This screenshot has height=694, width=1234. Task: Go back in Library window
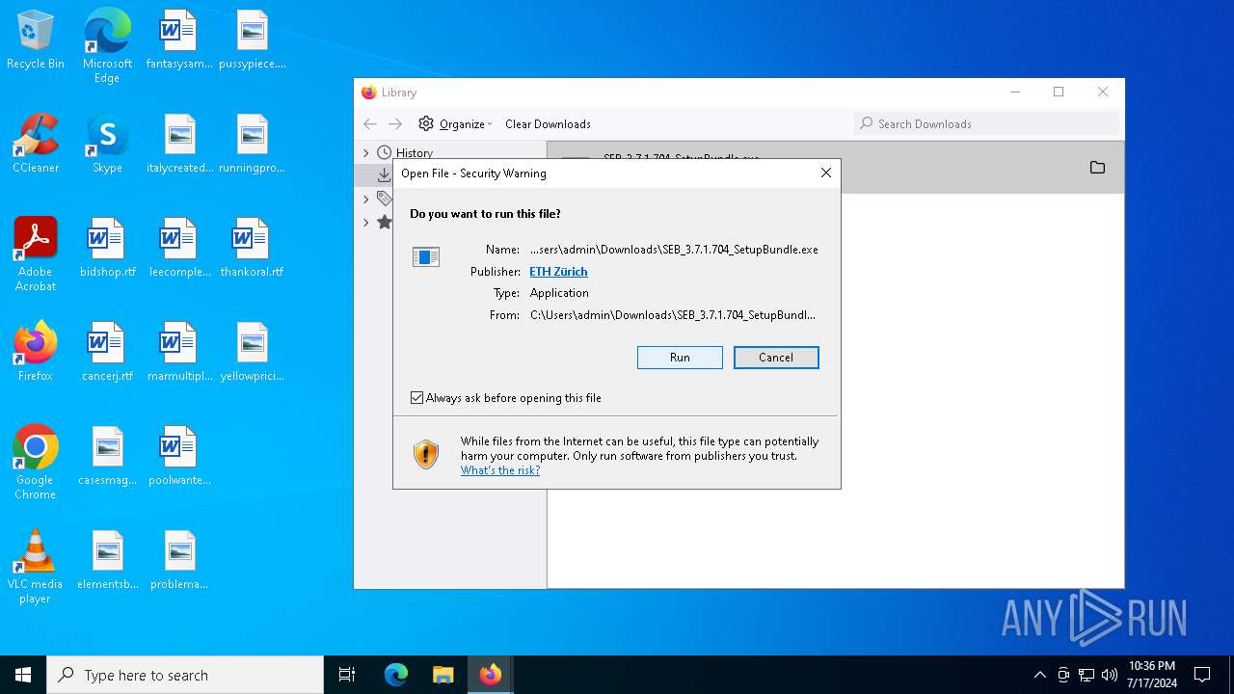pyautogui.click(x=370, y=124)
